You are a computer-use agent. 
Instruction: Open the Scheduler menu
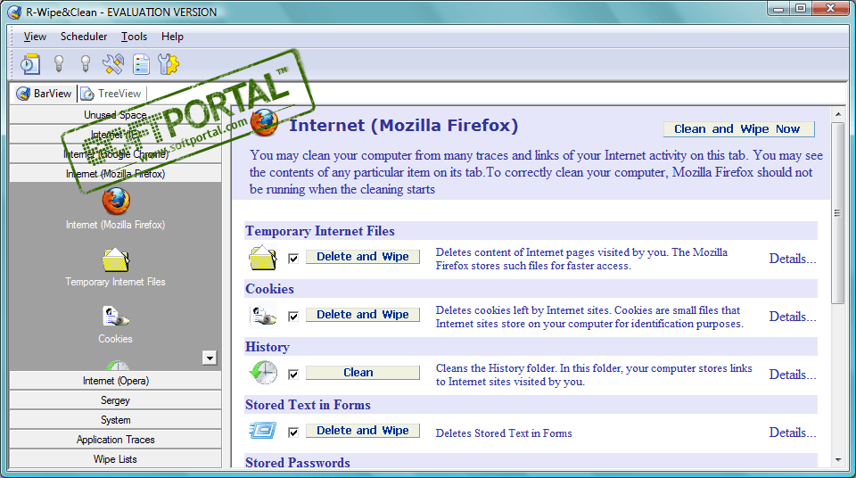click(x=84, y=37)
